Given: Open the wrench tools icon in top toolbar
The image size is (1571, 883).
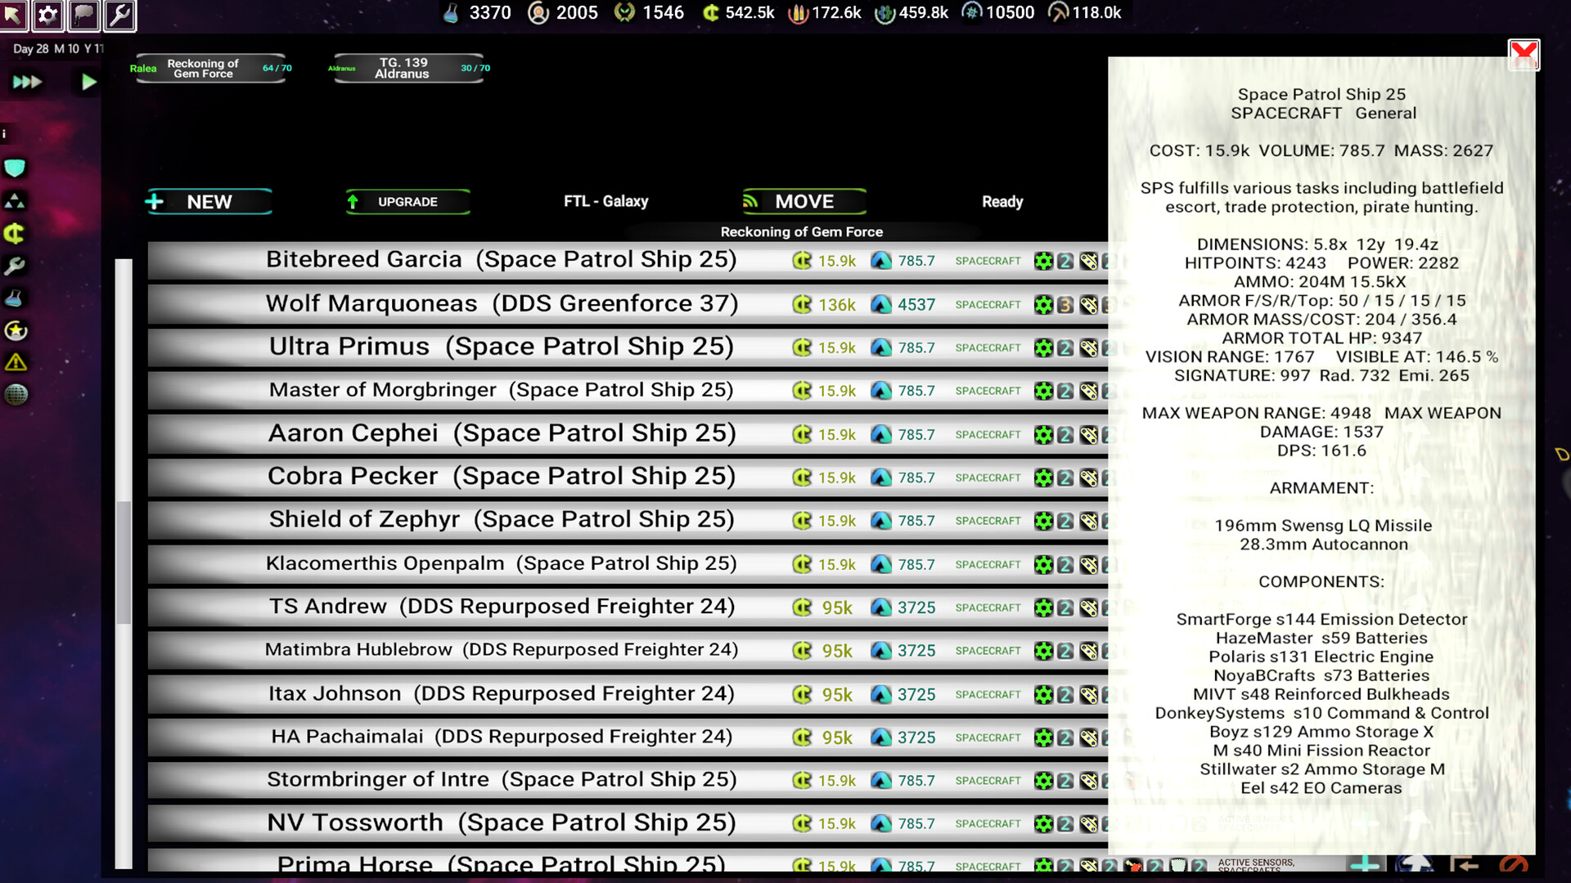Looking at the screenshot, I should click(x=119, y=14).
